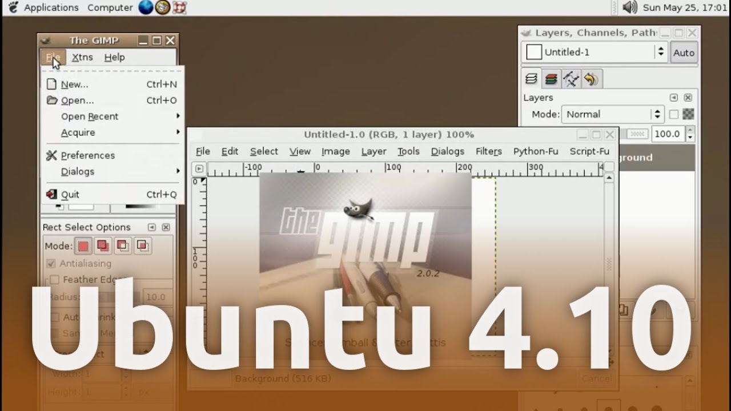Click the Wilber icon in The GIMP title bar
731x411 pixels.
click(x=46, y=41)
